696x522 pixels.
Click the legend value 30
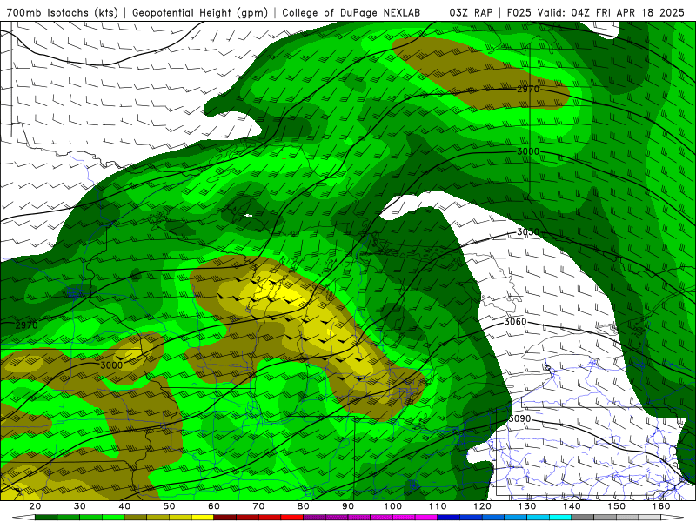(x=80, y=506)
